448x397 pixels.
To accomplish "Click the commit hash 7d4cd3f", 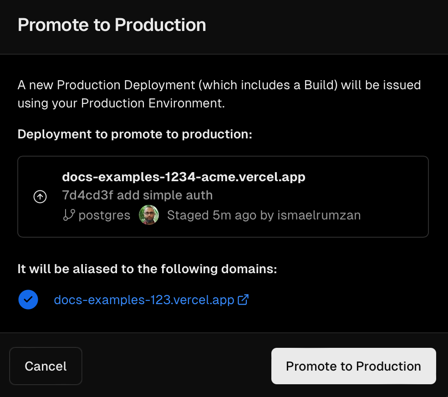I will tap(87, 195).
